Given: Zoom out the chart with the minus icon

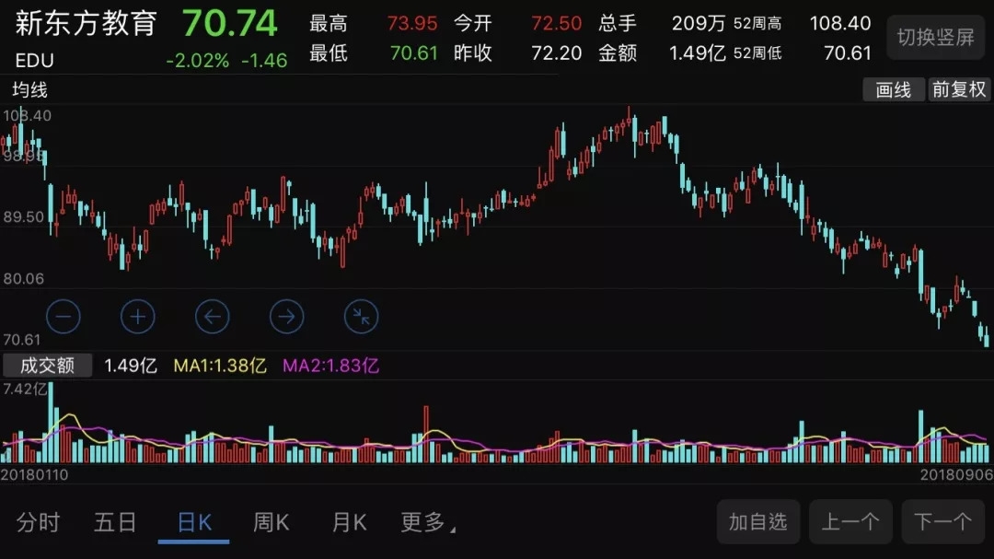Looking at the screenshot, I should click(64, 316).
